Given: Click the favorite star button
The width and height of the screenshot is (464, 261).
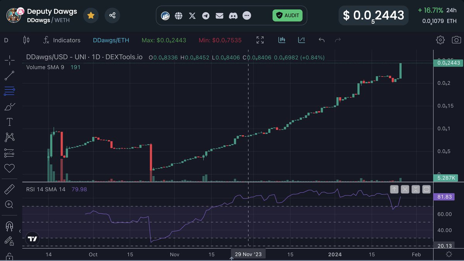Looking at the screenshot, I should [x=91, y=15].
